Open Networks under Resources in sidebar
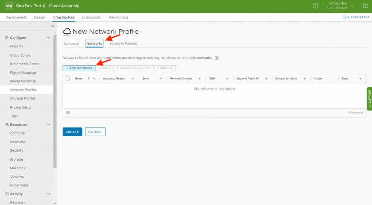Screen dimensions: 372x205 pyautogui.click(x=18, y=142)
